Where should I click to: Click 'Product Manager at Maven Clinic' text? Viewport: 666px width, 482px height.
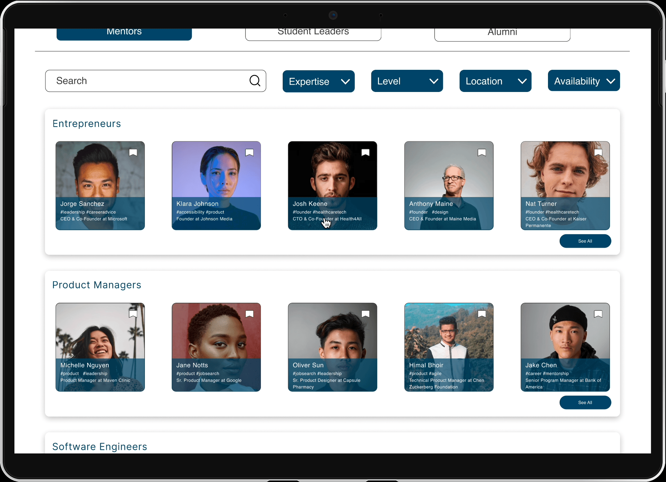point(95,380)
